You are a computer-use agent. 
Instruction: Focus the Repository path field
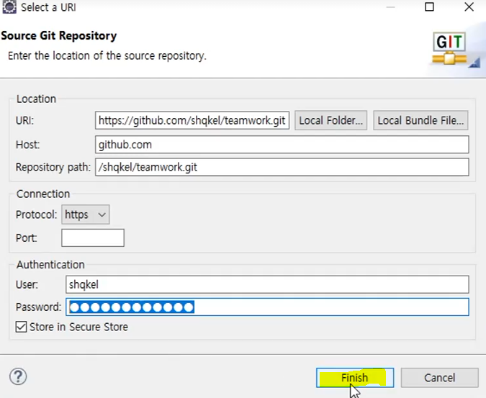tap(282, 167)
